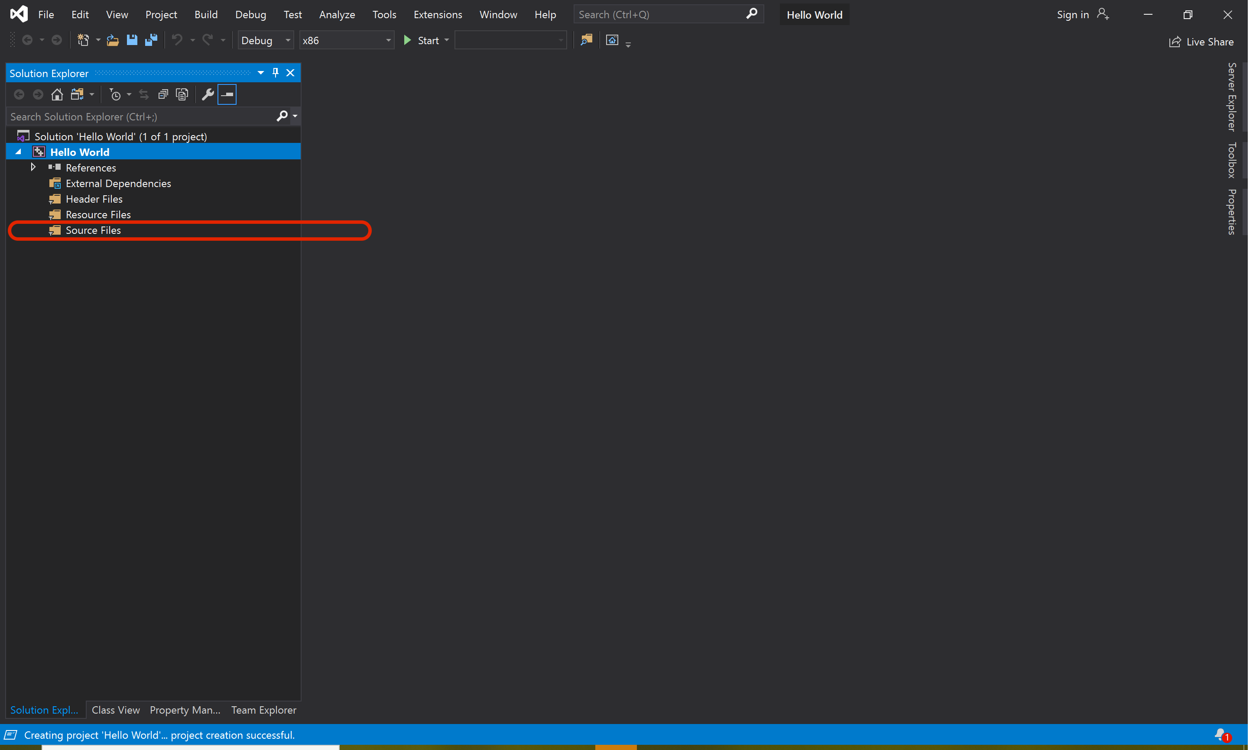This screenshot has height=750, width=1253.
Task: Click the Switch Views icon in Solution Explorer
Action: [x=77, y=94]
